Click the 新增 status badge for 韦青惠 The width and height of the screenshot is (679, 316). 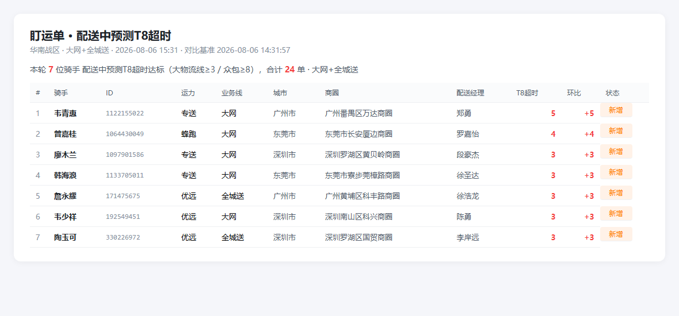pyautogui.click(x=616, y=110)
